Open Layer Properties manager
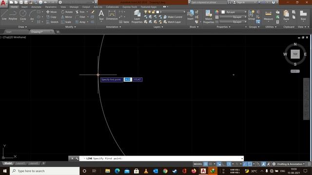The height and width of the screenshot is (175, 312). coord(137,16)
